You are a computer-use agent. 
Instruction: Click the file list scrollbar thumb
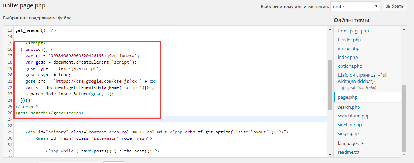pyautogui.click(x=404, y=118)
